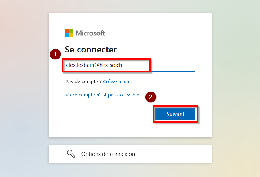Click the Pas de compte ? label
This screenshot has width=260, height=177.
[83, 81]
